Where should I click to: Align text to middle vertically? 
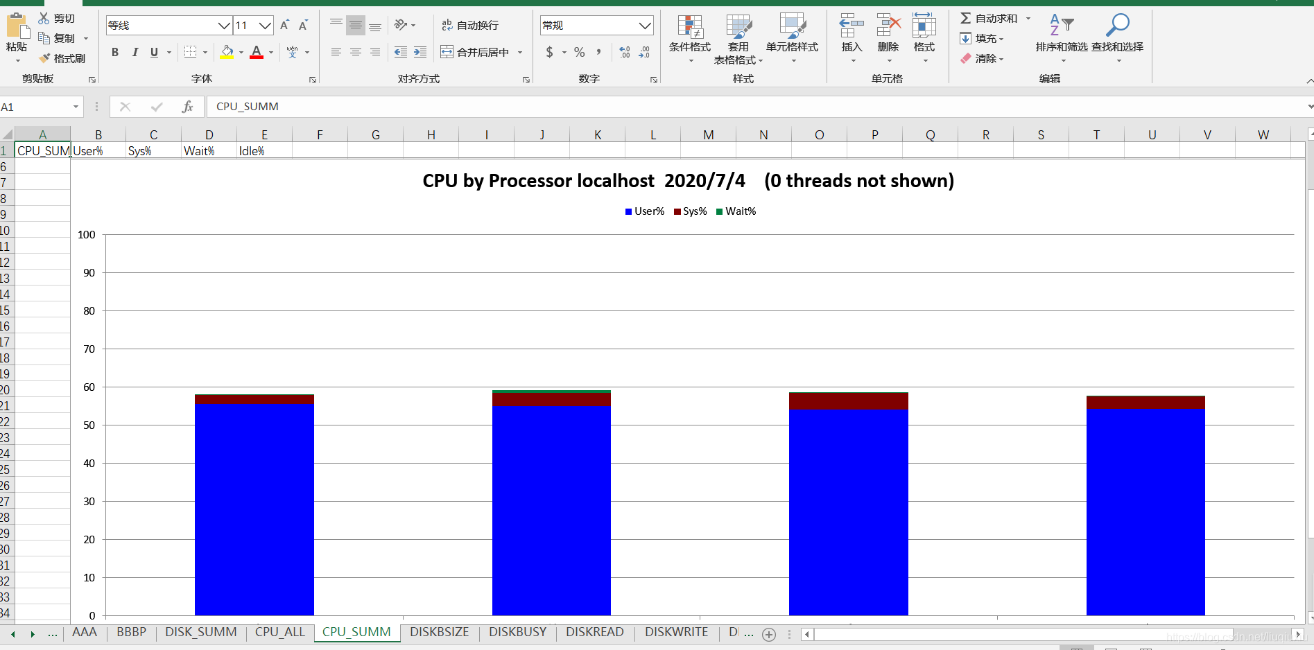pos(356,26)
